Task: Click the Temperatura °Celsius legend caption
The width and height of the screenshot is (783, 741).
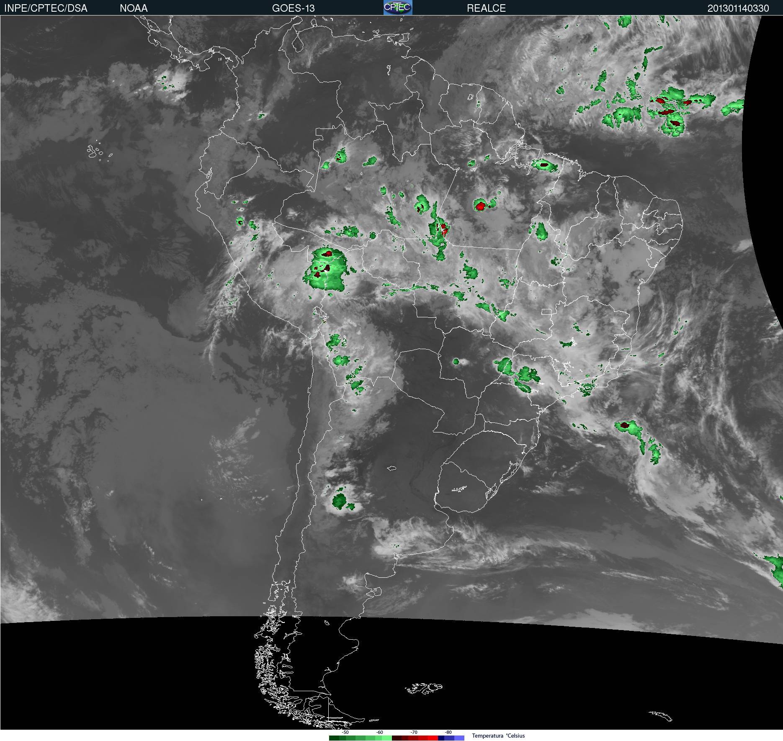Action: (498, 736)
